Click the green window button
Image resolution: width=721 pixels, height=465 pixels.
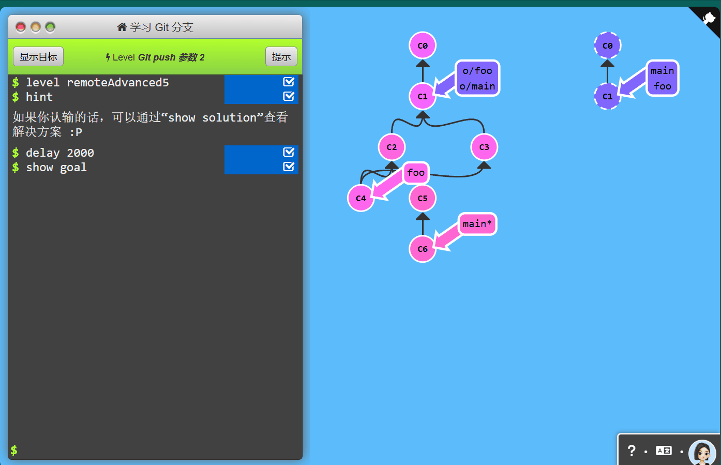[50, 27]
